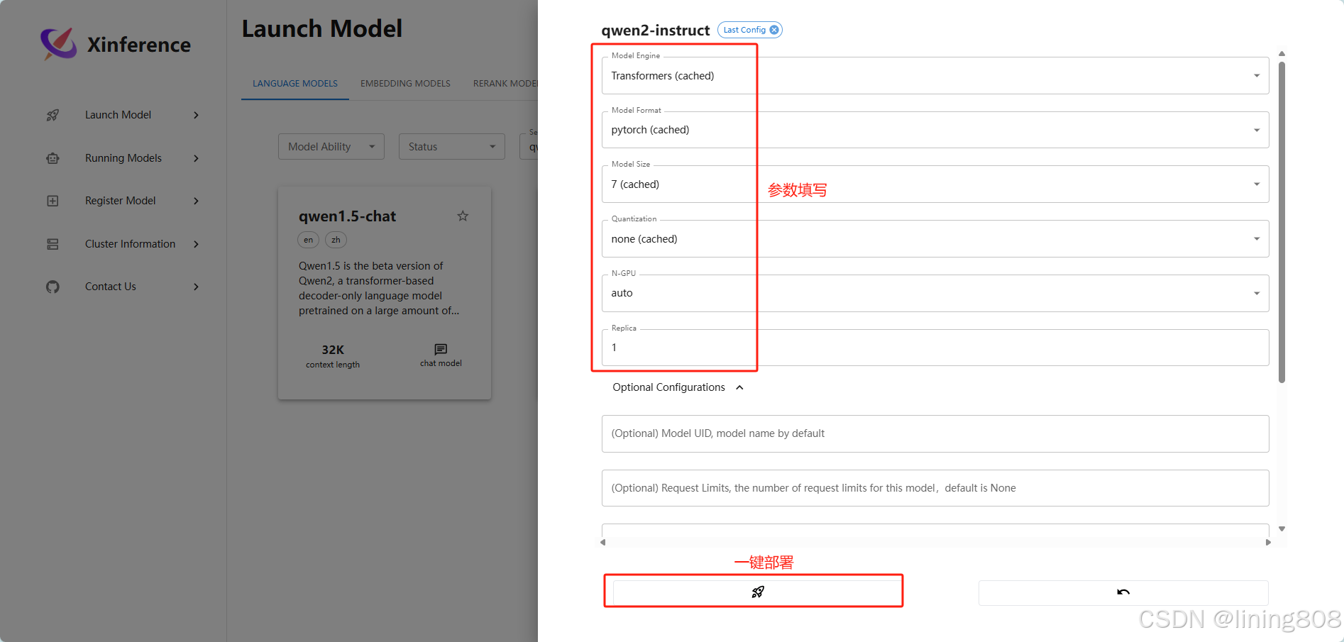Click the Xinference logo icon
This screenshot has height=642, width=1344.
(59, 44)
